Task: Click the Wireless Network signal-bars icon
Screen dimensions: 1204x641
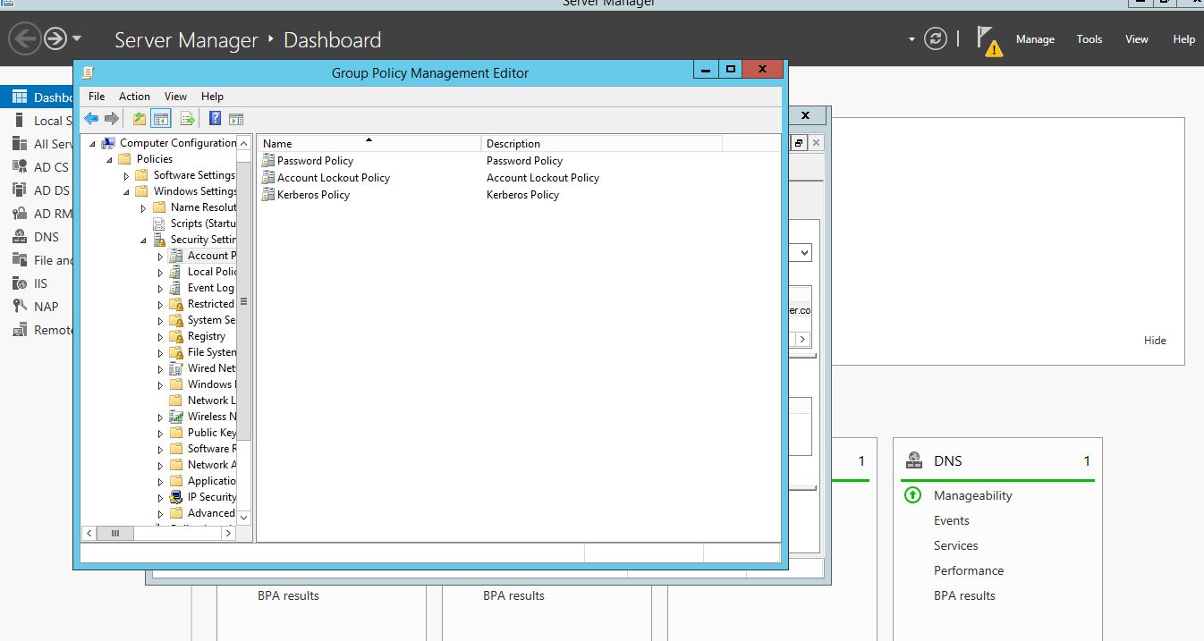Action: tap(176, 417)
